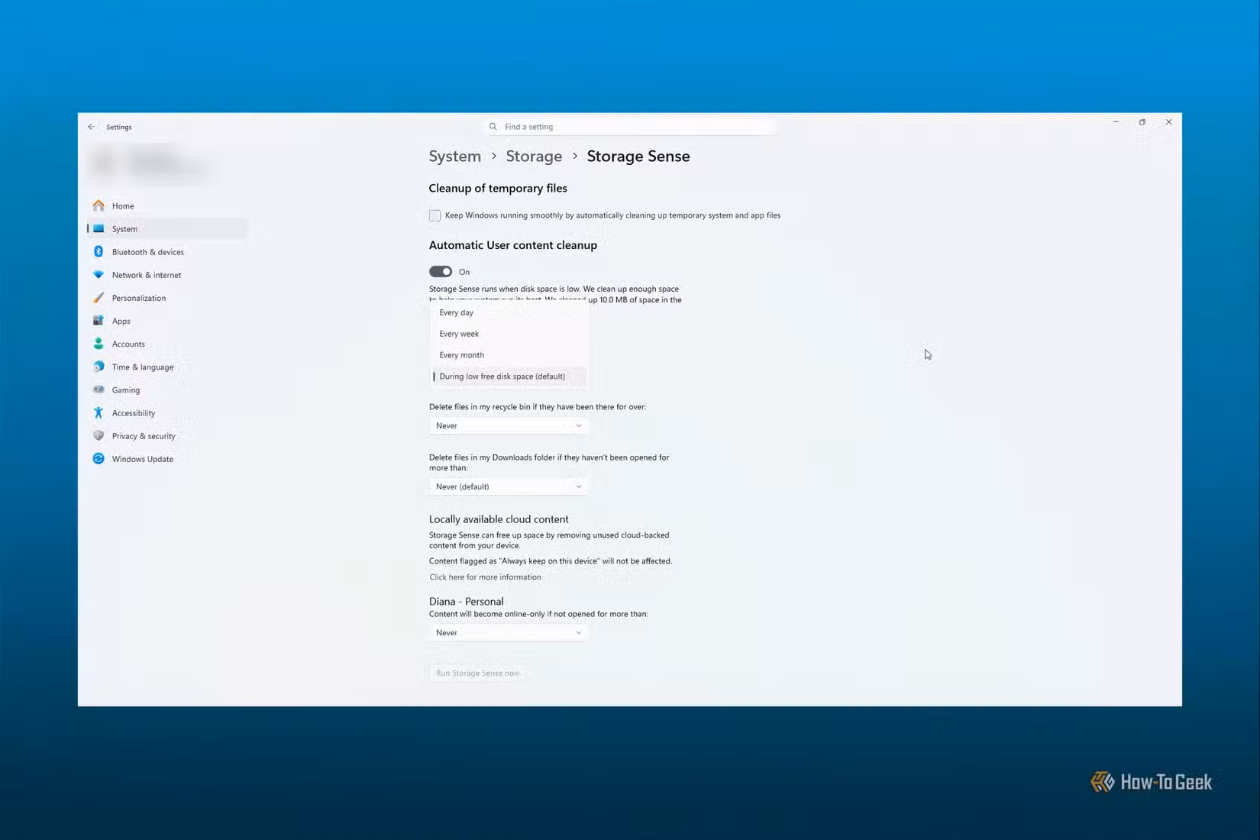Click the search magnifier icon

click(x=493, y=127)
